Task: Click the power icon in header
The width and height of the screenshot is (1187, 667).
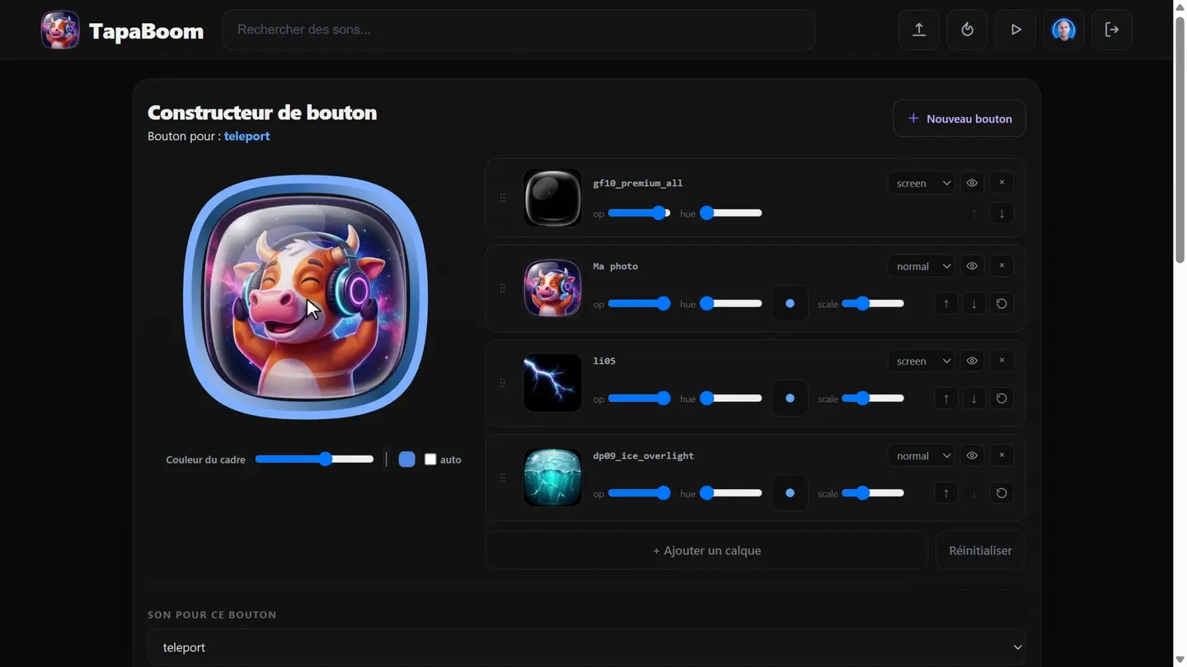Action: pos(967,30)
